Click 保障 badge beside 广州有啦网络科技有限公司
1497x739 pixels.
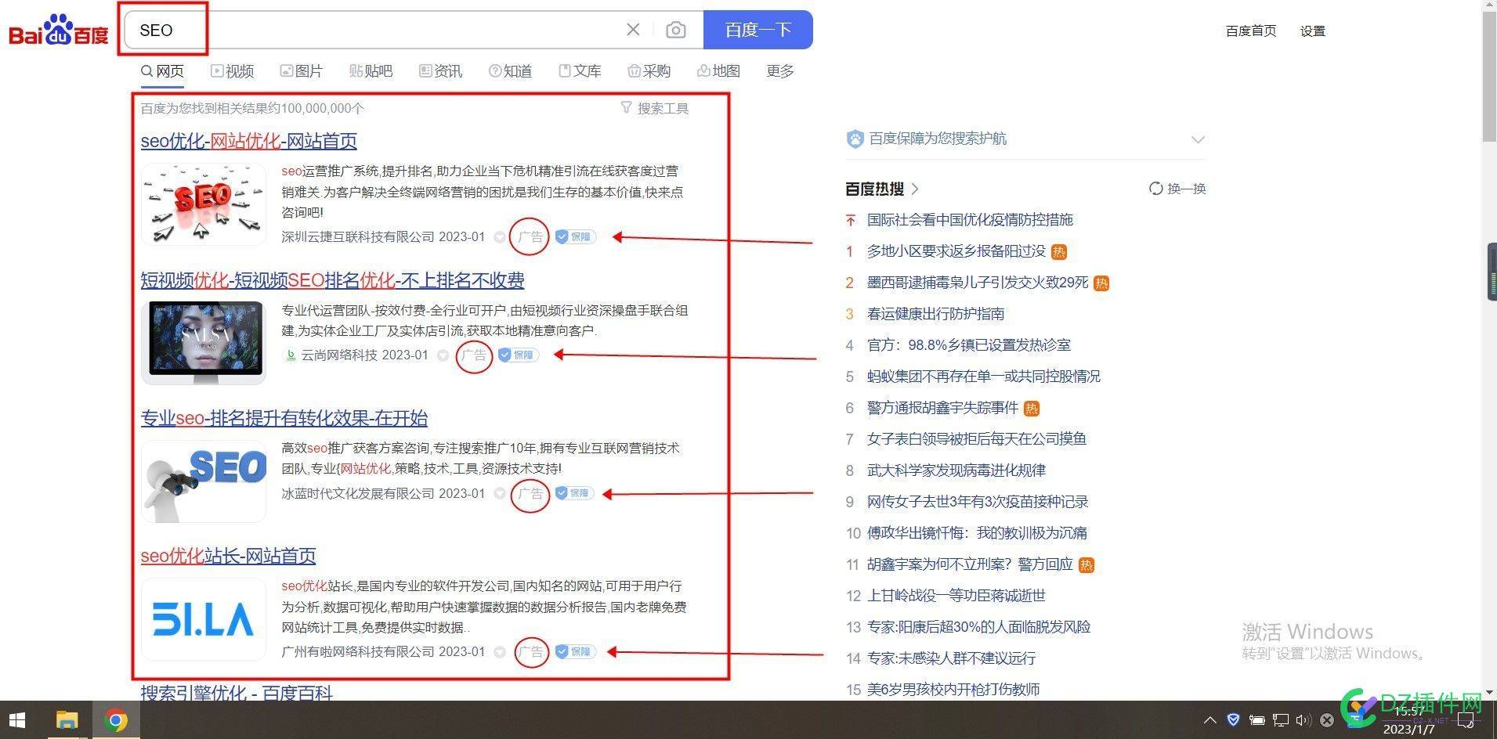[x=576, y=651]
